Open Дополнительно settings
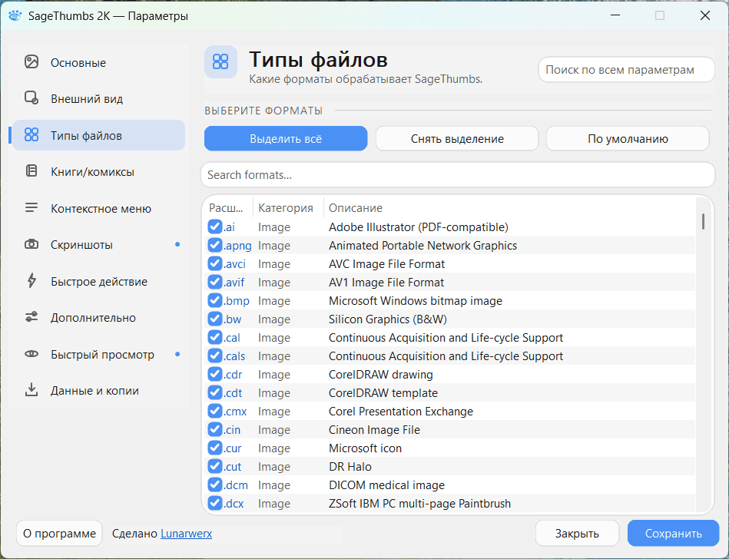This screenshot has width=729, height=559. [x=98, y=317]
